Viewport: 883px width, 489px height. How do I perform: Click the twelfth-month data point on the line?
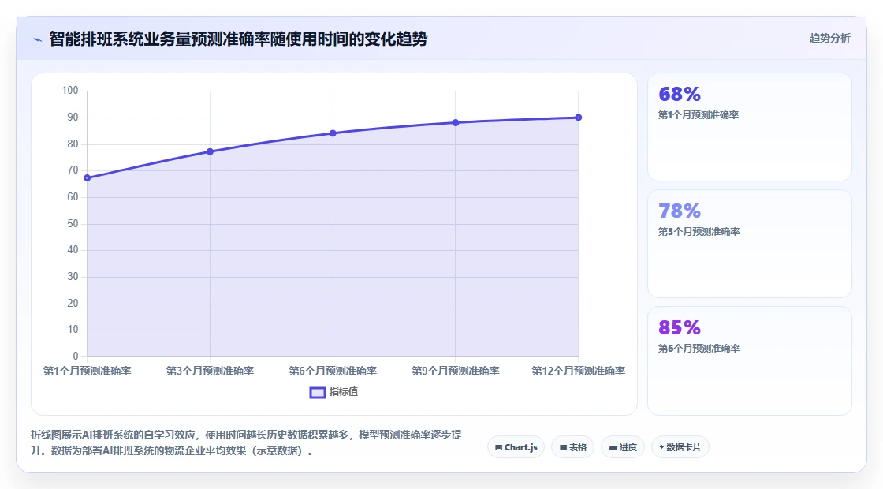(x=579, y=118)
